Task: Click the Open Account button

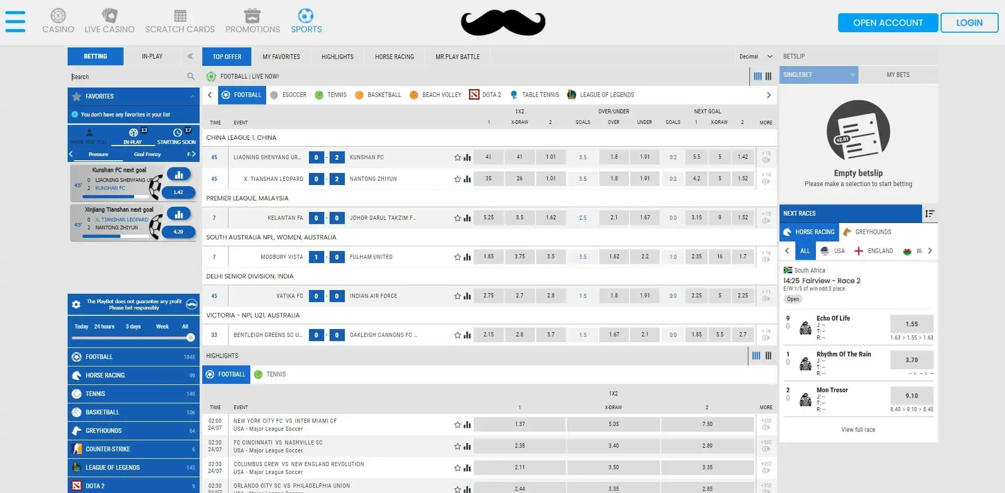Action: 887,23
